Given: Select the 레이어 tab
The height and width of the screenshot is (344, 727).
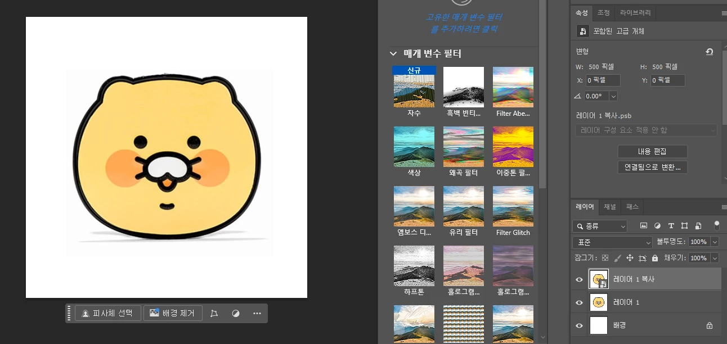Looking at the screenshot, I should pyautogui.click(x=585, y=206).
